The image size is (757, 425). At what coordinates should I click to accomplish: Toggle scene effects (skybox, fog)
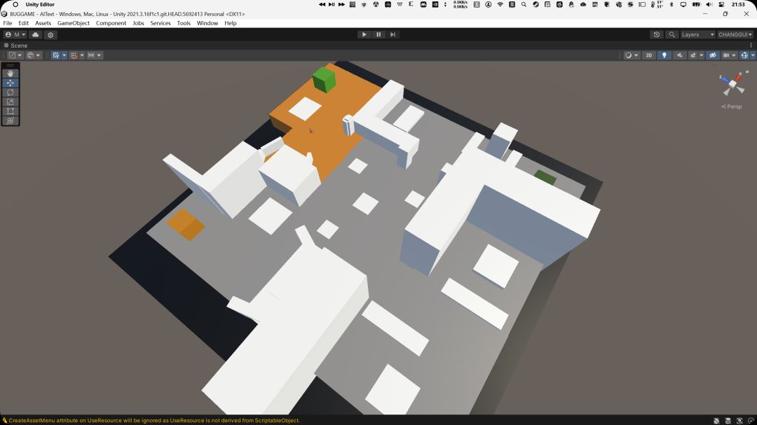693,55
